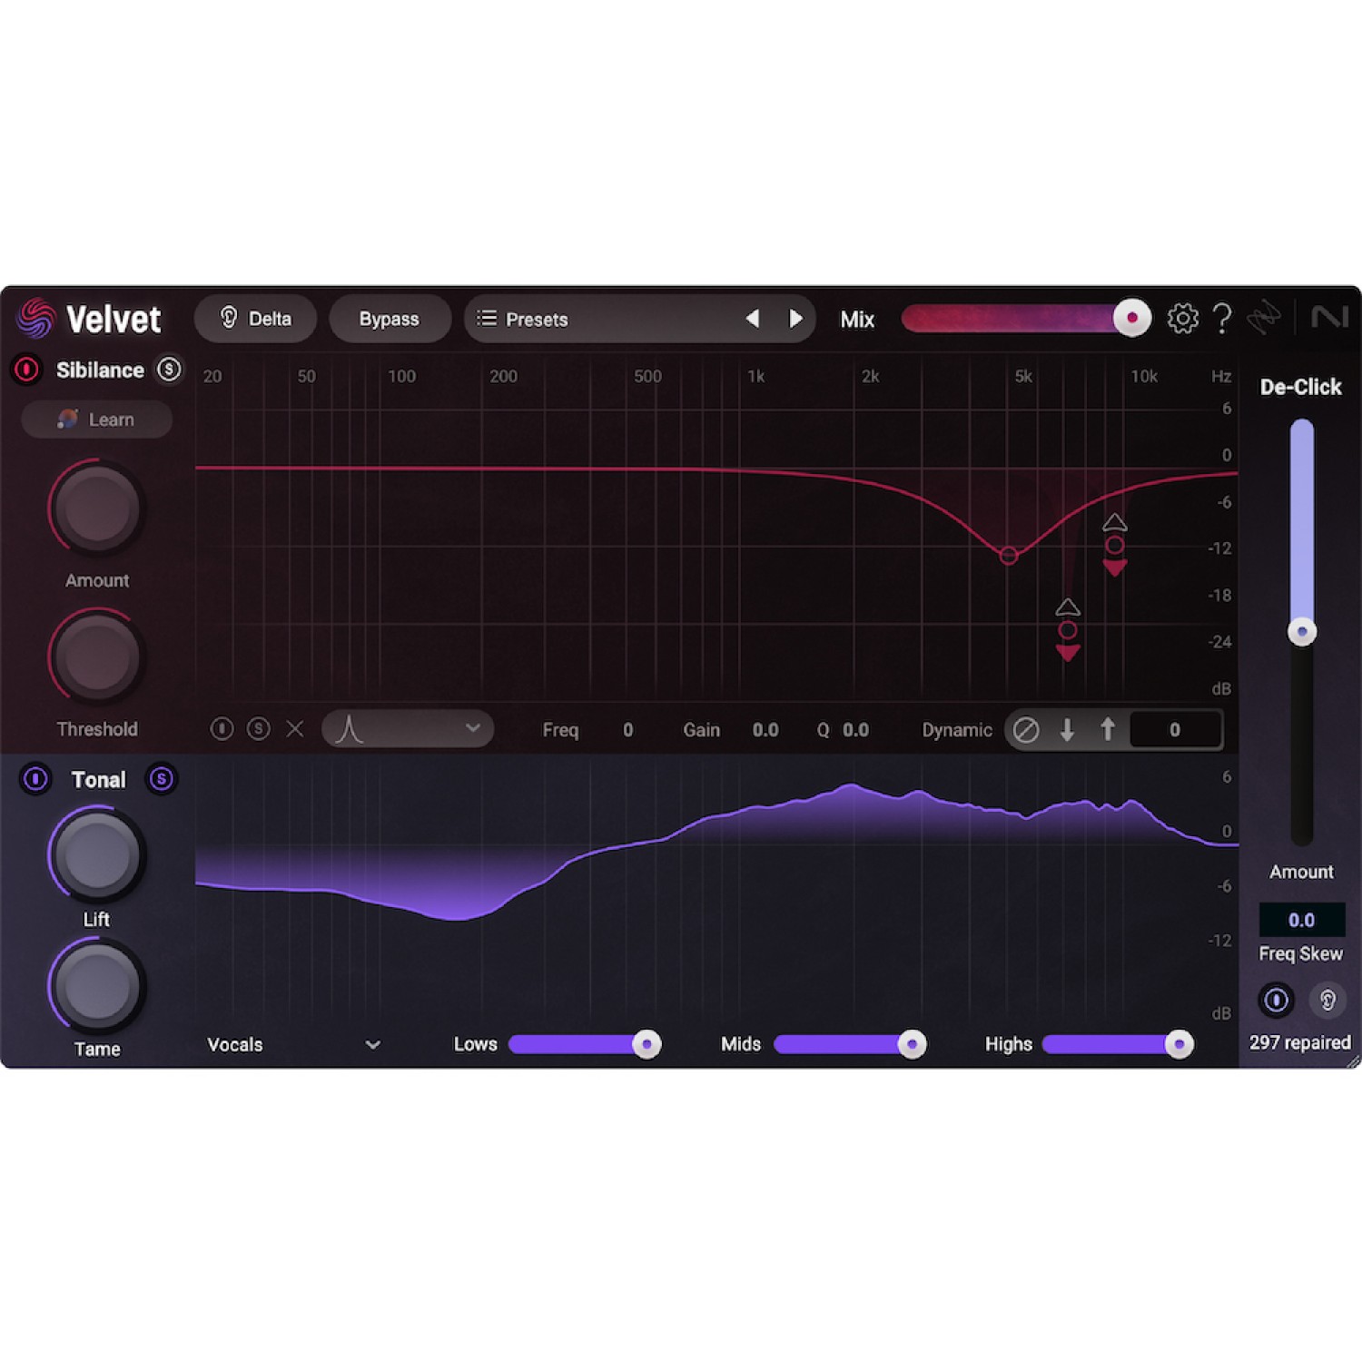Click the help question mark icon

point(1223,319)
